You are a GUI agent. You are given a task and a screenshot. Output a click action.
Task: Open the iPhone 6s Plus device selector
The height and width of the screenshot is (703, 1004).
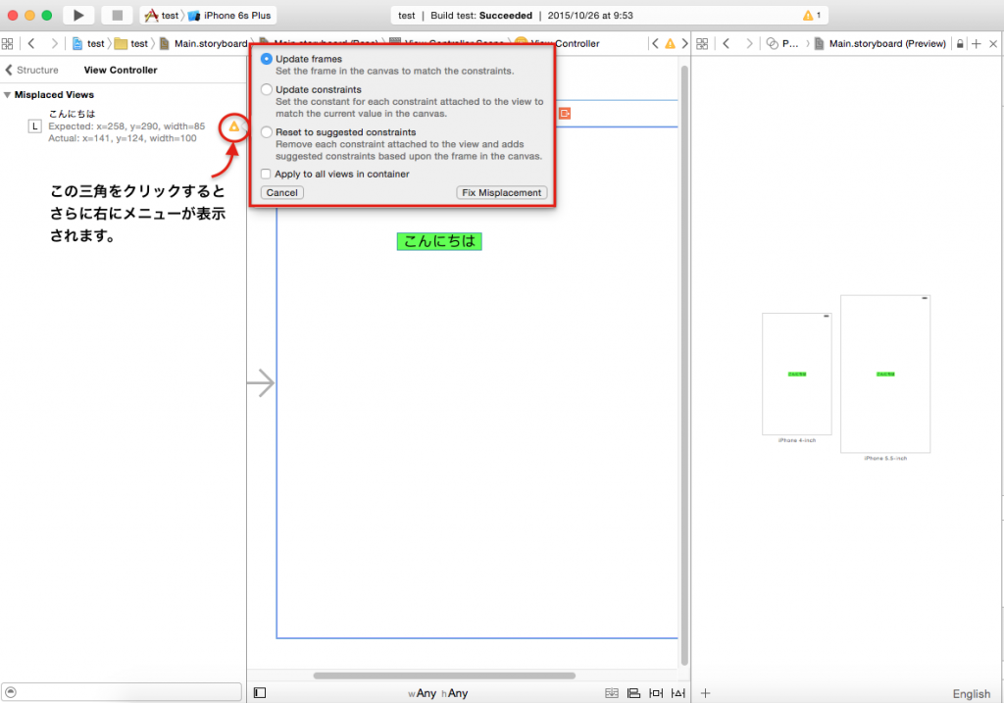click(x=238, y=16)
